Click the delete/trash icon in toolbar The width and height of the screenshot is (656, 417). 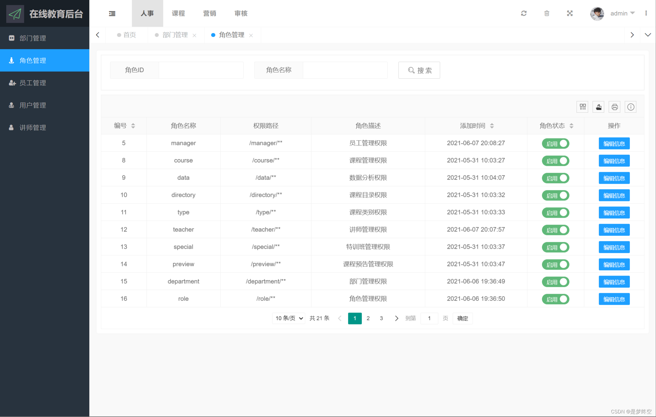547,13
